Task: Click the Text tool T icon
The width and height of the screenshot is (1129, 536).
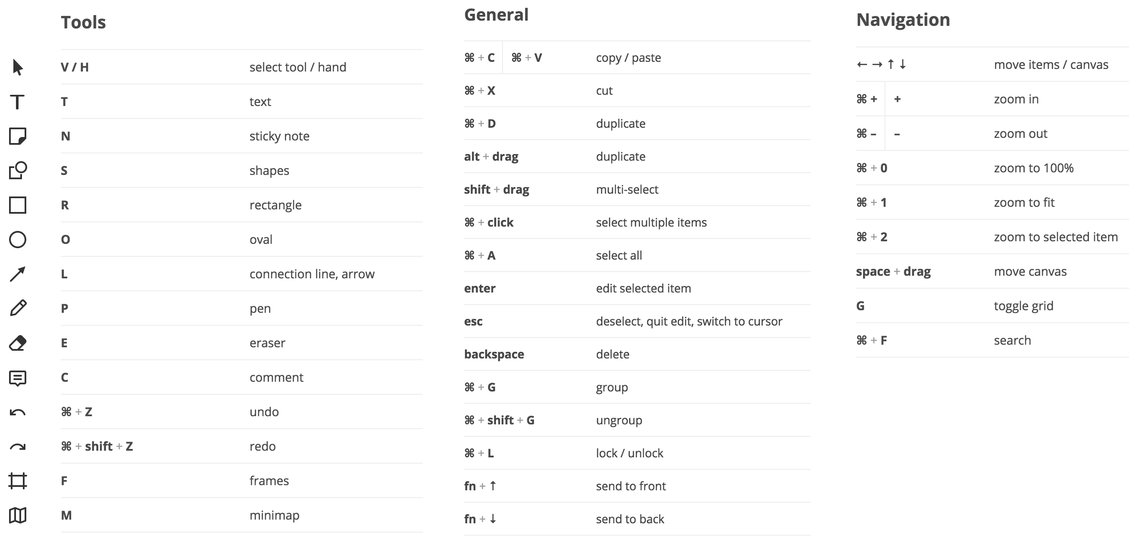Action: [x=18, y=102]
